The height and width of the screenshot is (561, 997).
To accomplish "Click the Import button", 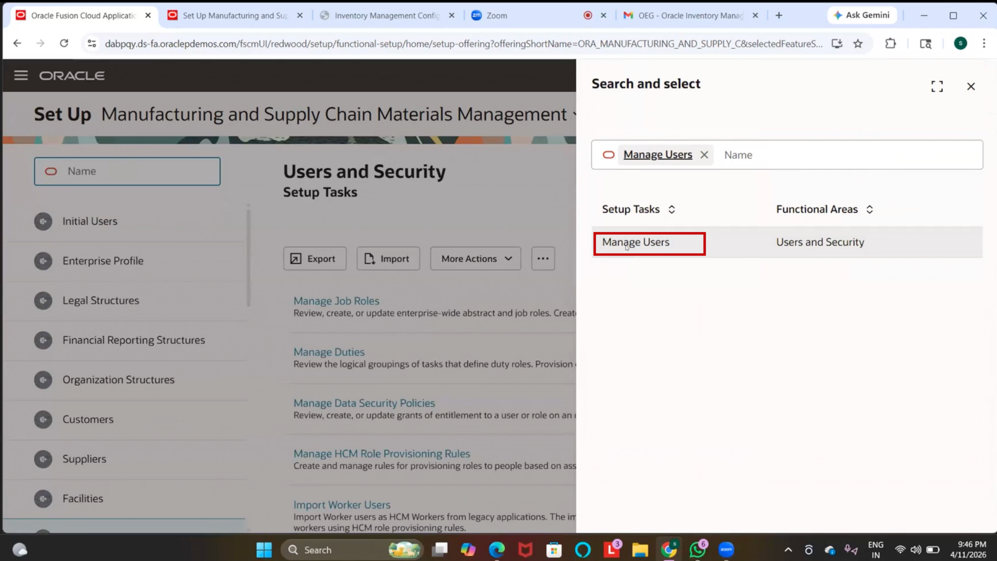I will click(x=388, y=259).
